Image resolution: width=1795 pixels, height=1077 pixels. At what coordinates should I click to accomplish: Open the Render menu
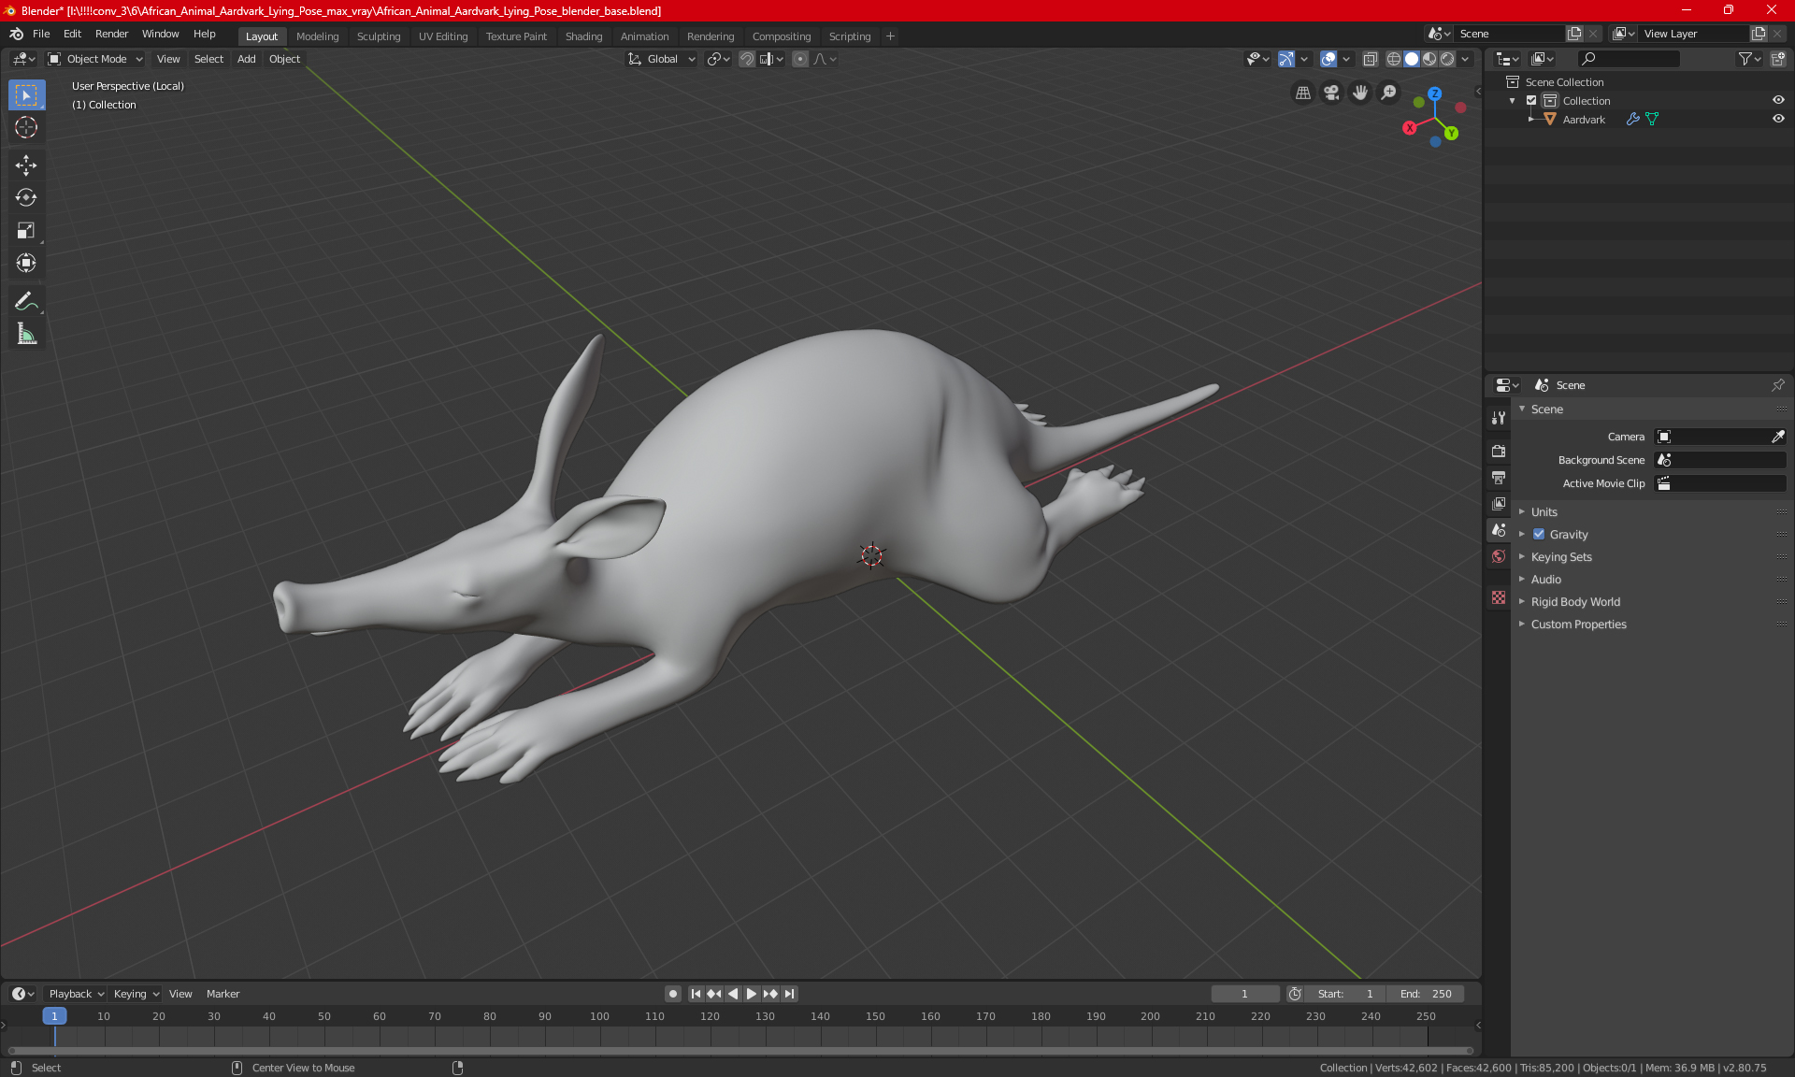pyautogui.click(x=111, y=34)
